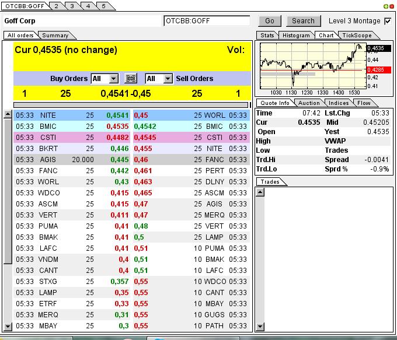
Task: Open the All orders tab
Action: (20, 35)
